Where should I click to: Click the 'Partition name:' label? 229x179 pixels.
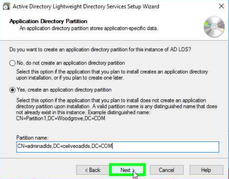32,138
